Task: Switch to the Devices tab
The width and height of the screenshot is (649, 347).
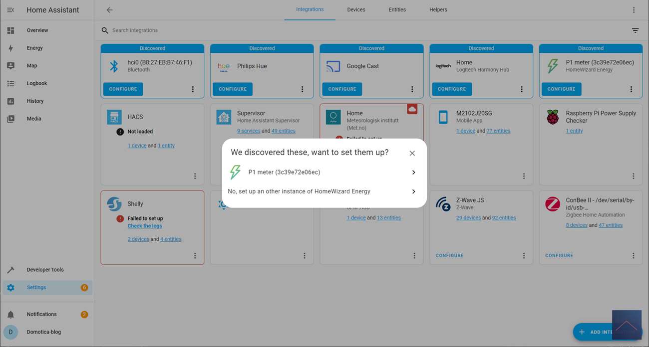Action: coord(356,10)
